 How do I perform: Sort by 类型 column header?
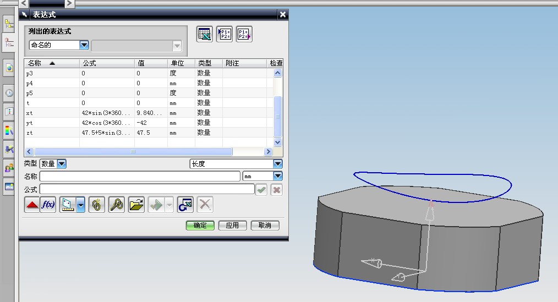[x=209, y=63]
